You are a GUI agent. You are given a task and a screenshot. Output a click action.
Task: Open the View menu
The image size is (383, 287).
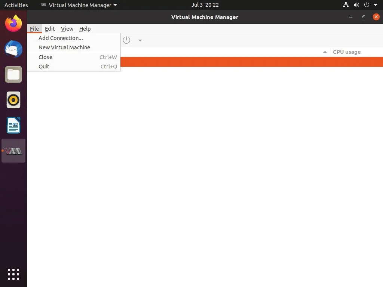pyautogui.click(x=67, y=29)
